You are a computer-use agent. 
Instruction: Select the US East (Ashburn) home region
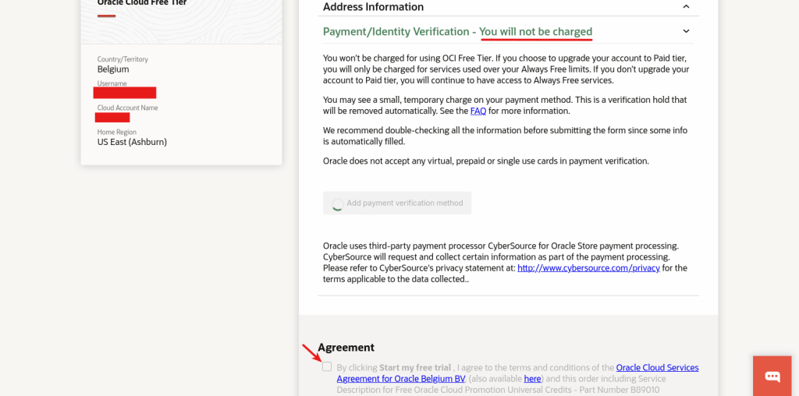[x=132, y=142]
